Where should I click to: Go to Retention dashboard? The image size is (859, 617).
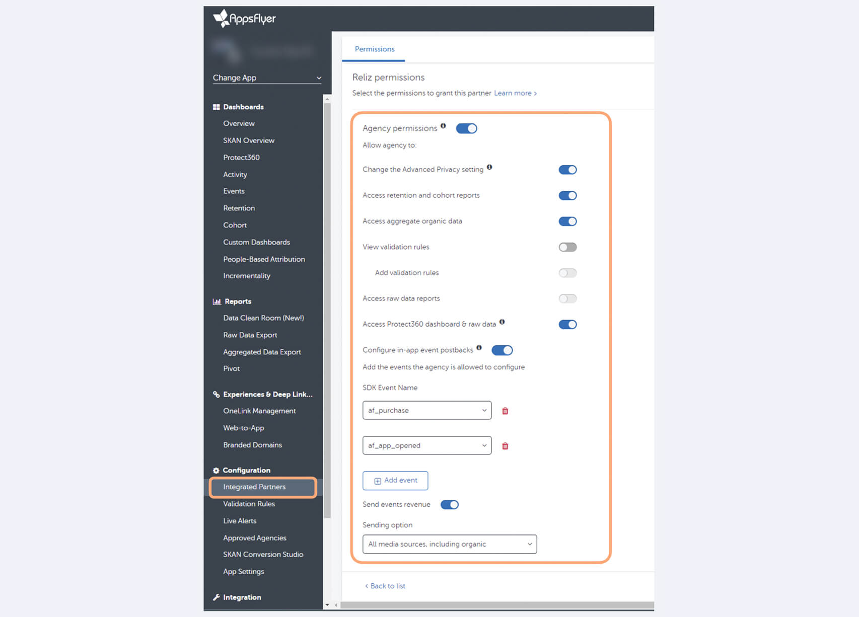point(239,209)
